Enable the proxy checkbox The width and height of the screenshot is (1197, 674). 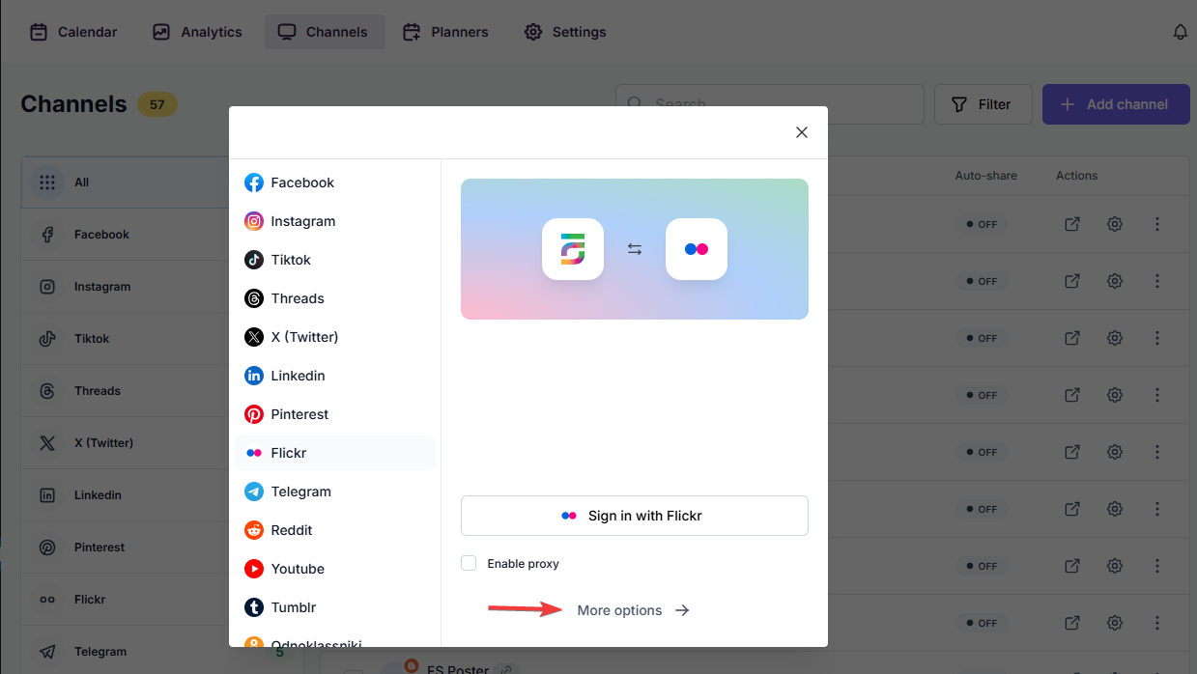point(469,563)
